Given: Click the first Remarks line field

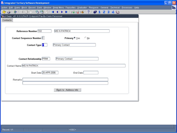Looking at the screenshot, I should click(x=65, y=80).
